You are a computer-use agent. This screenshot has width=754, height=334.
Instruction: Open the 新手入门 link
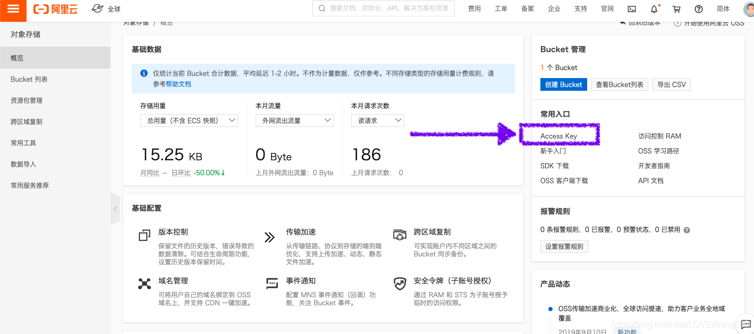[x=553, y=151]
